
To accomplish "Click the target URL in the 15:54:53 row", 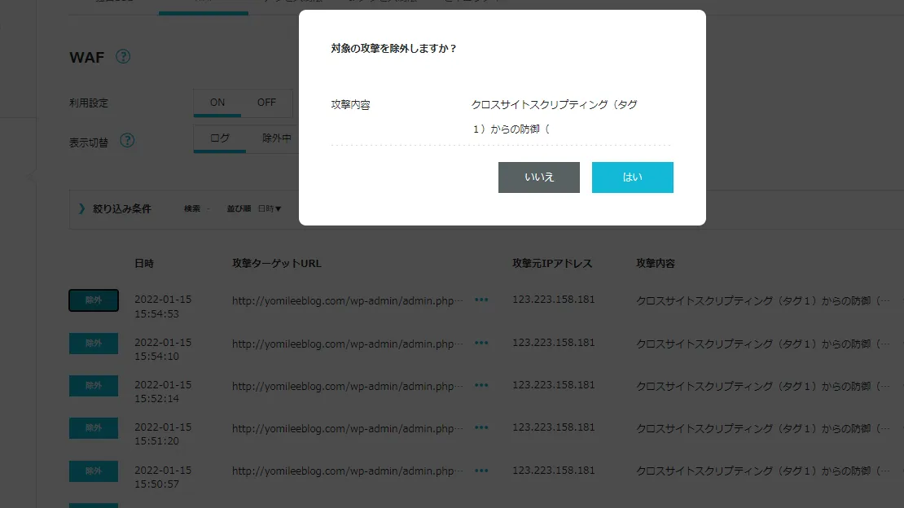I will click(x=347, y=300).
